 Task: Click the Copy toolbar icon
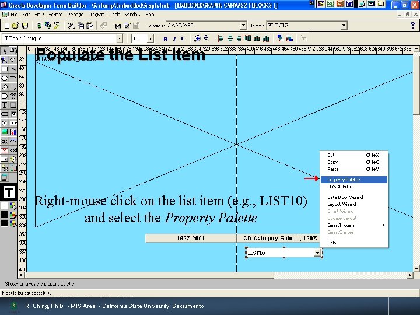[x=80, y=26]
